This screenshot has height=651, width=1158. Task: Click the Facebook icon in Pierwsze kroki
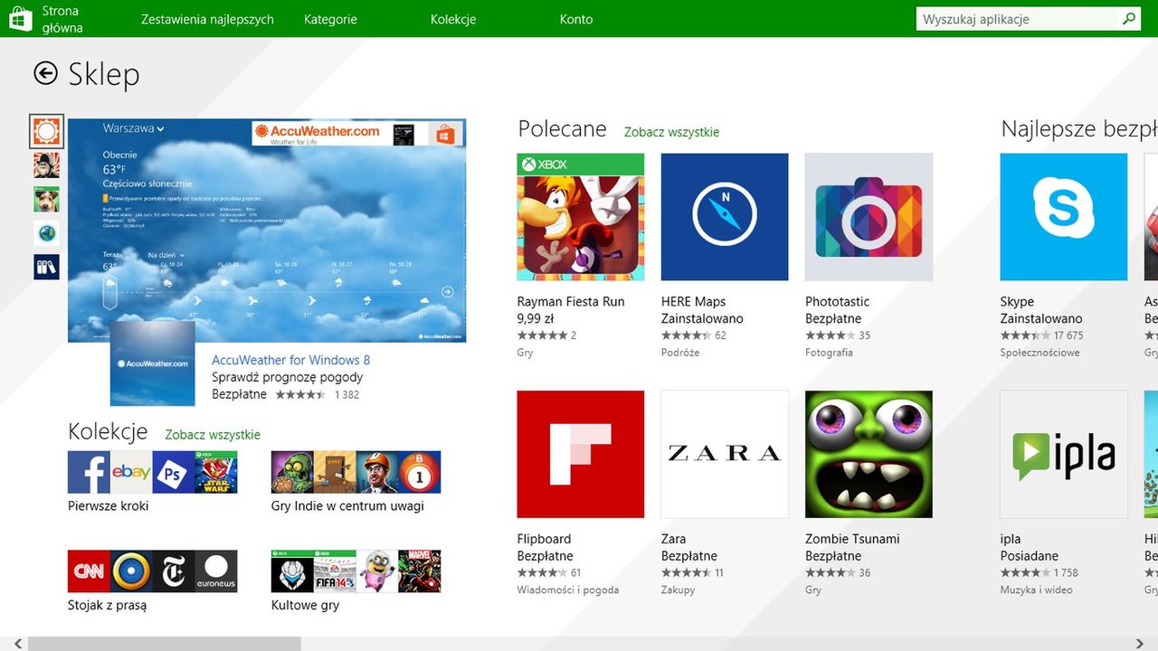89,472
